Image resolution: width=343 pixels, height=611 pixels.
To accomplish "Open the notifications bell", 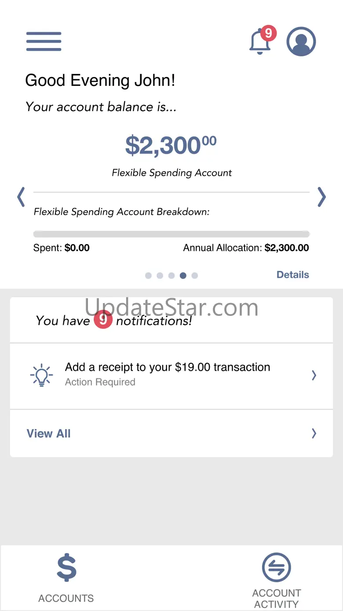I will 260,42.
